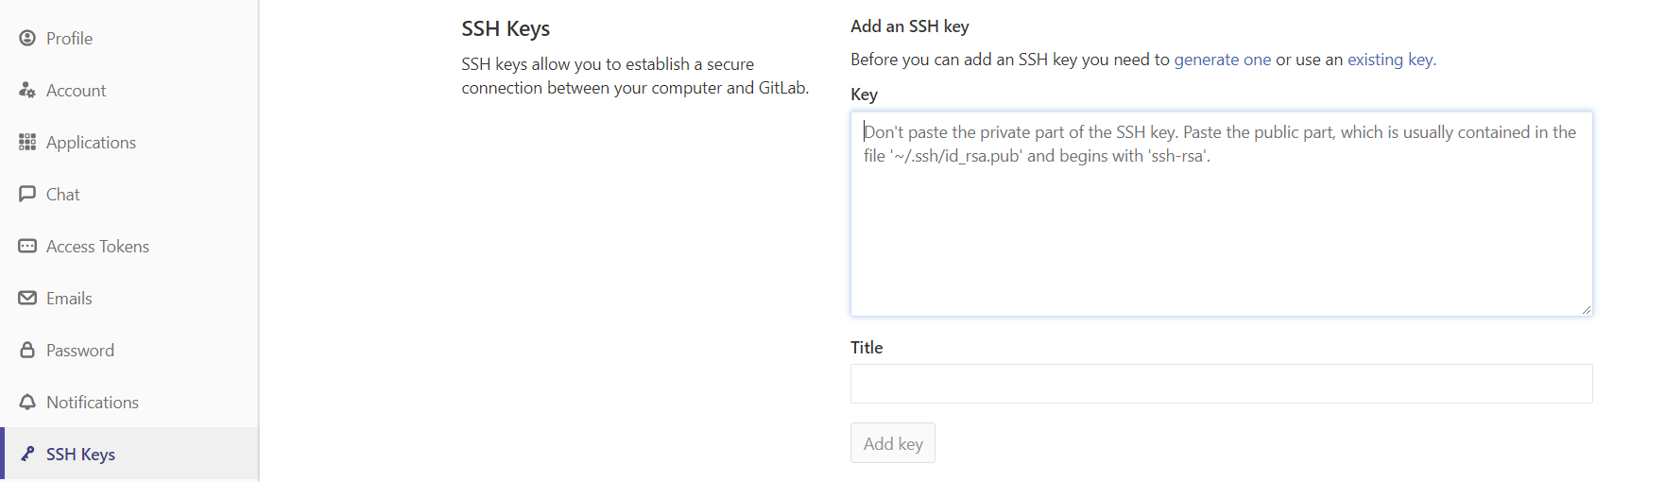Click the Chat speech bubble icon
This screenshot has width=1665, height=482.
[27, 194]
